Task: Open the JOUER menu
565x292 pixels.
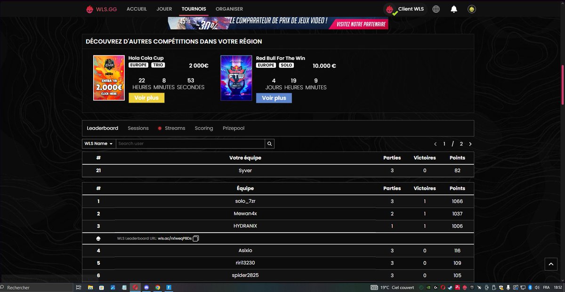Action: coord(164,9)
